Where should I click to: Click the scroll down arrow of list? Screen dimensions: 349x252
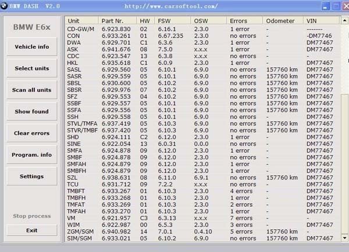point(344,238)
